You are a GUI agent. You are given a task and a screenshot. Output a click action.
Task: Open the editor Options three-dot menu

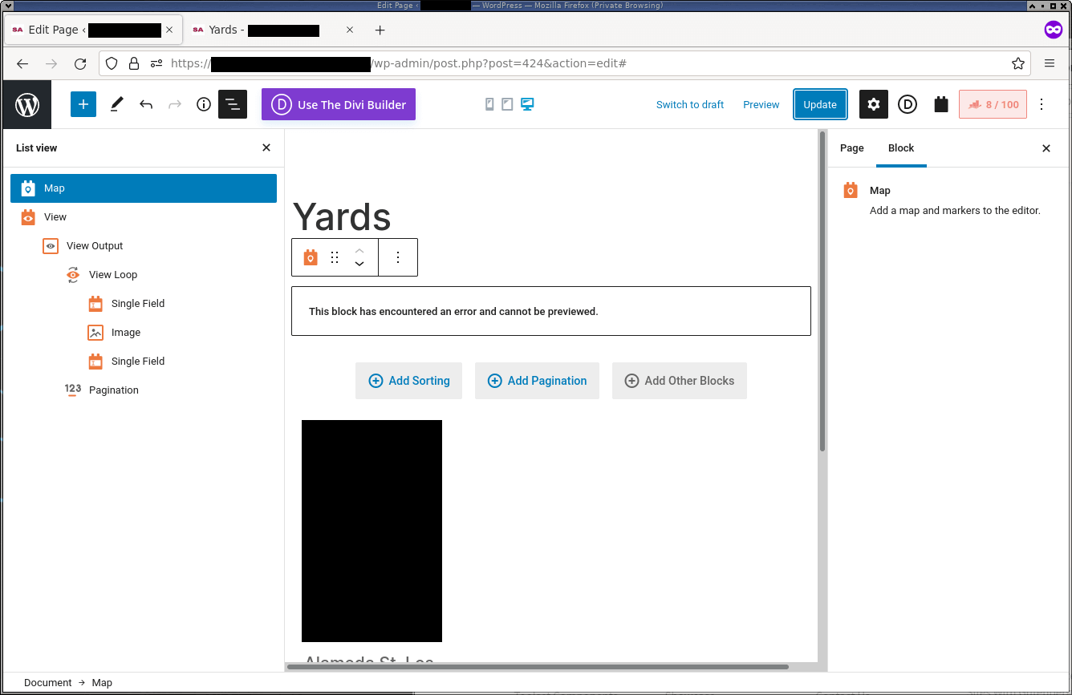pos(1042,104)
